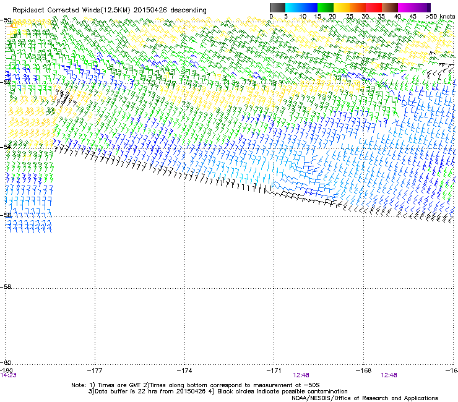This screenshot has height=402, width=458.
Task: Click the longitude label '-180'
Action: [x=6, y=370]
